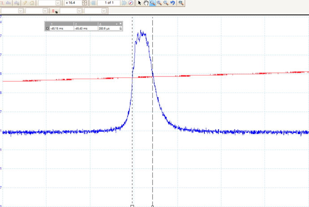Go to previous waveform buffer
Image resolution: width=309 pixels, height=207 pixels.
93,3
